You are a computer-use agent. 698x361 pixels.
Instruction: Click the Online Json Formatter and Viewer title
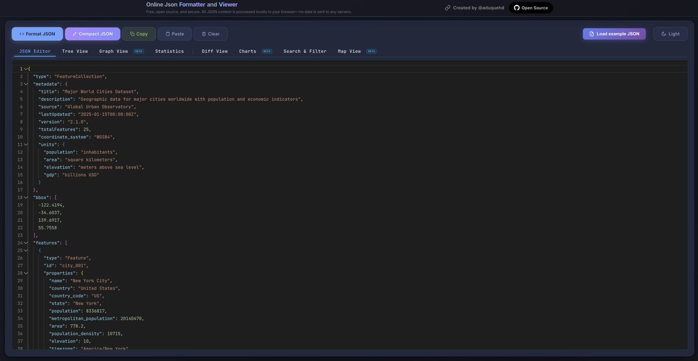coord(192,4)
